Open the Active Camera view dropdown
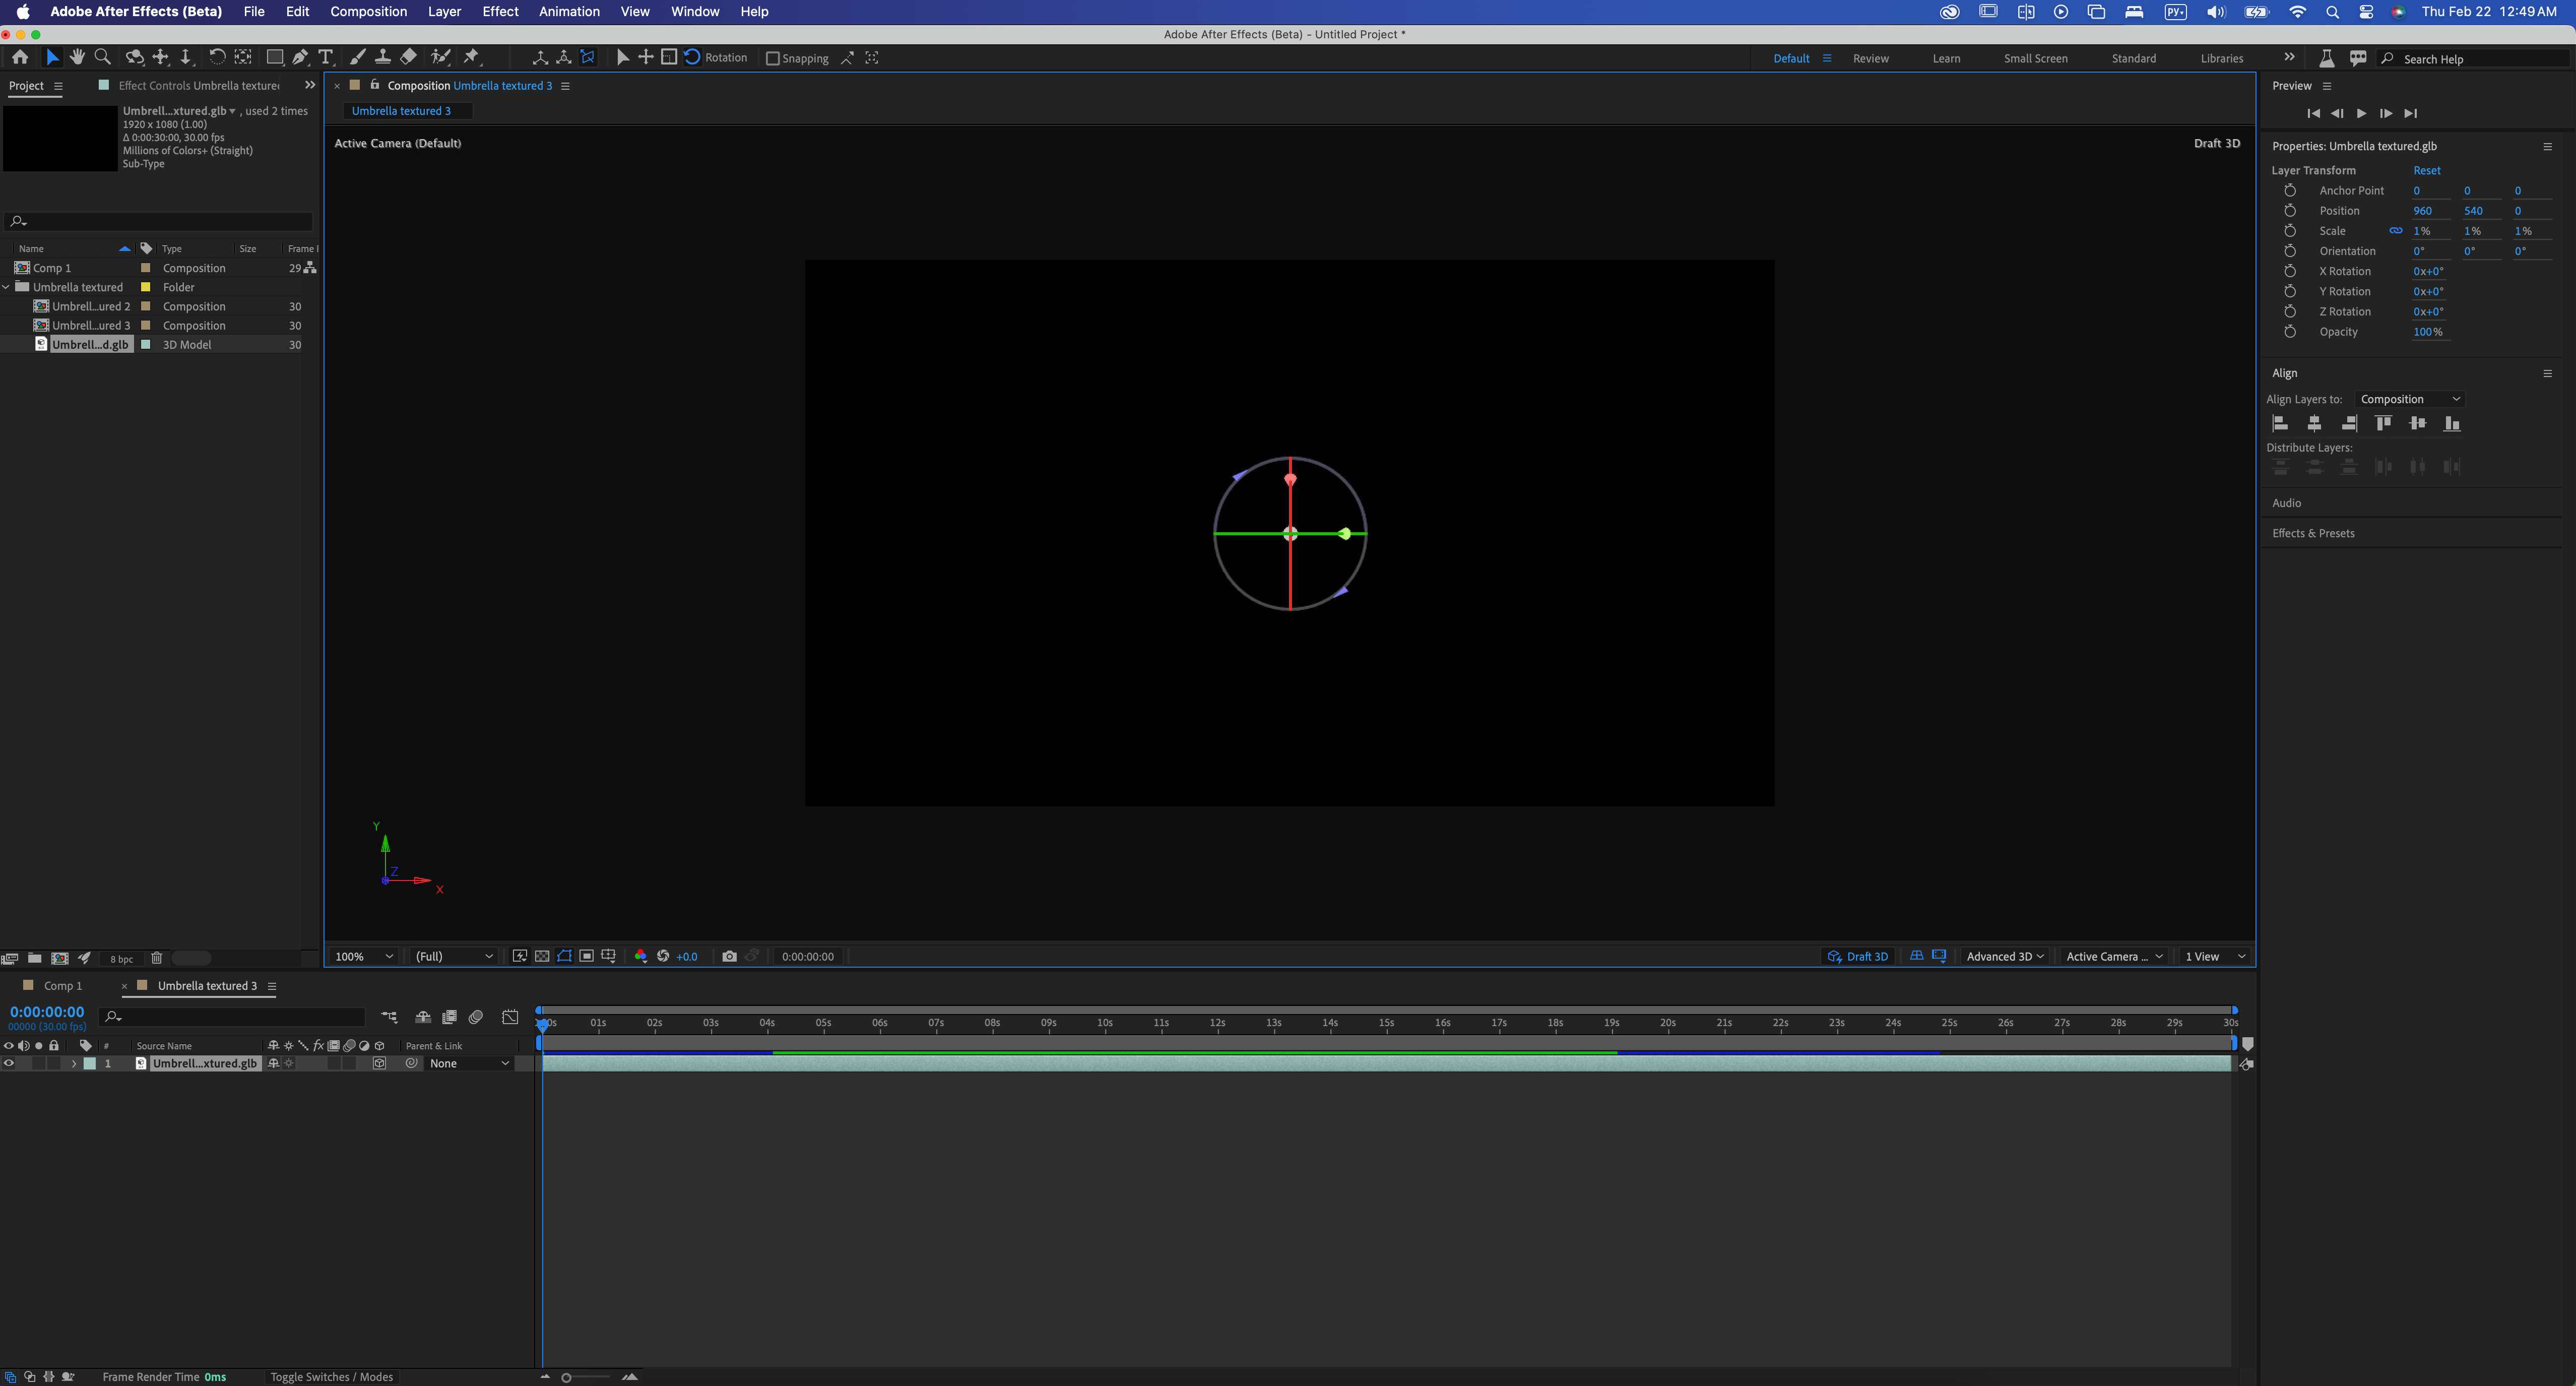The width and height of the screenshot is (2576, 1386). (2112, 956)
